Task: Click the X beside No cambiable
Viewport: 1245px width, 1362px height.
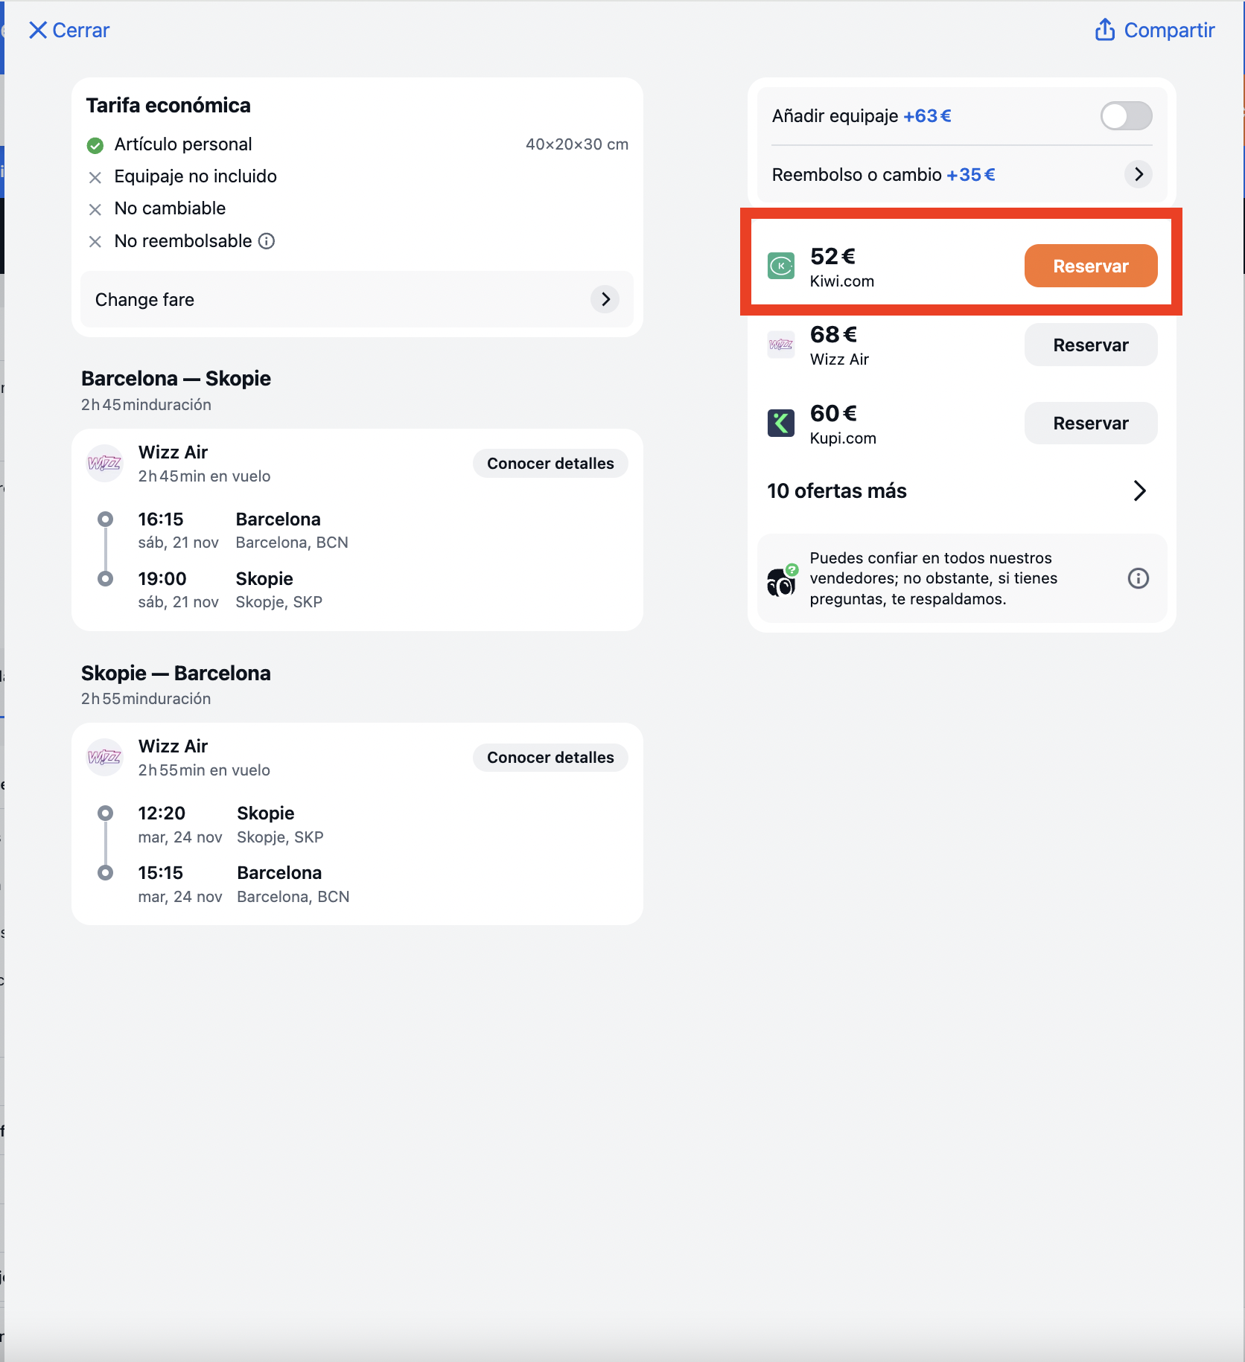Action: coord(95,209)
